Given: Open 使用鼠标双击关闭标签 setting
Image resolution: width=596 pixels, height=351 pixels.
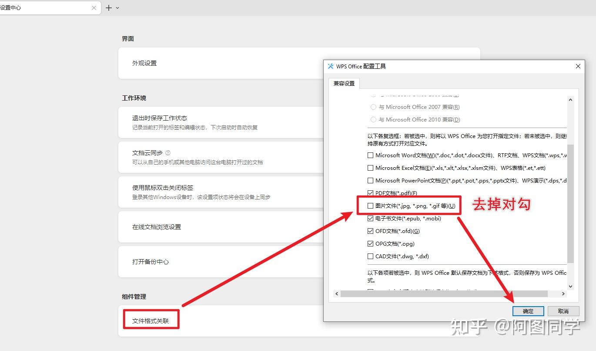Looking at the screenshot, I should click(221, 192).
